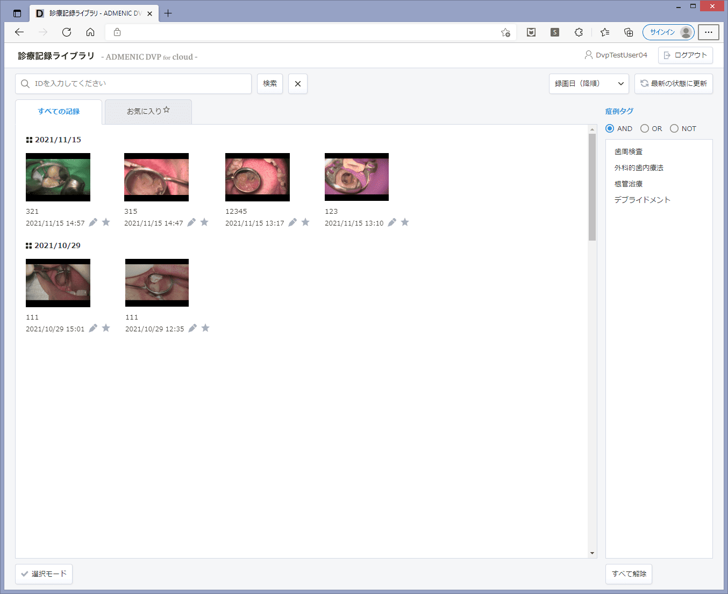
Task: Open the browser settings ellipsis menu
Action: point(708,32)
